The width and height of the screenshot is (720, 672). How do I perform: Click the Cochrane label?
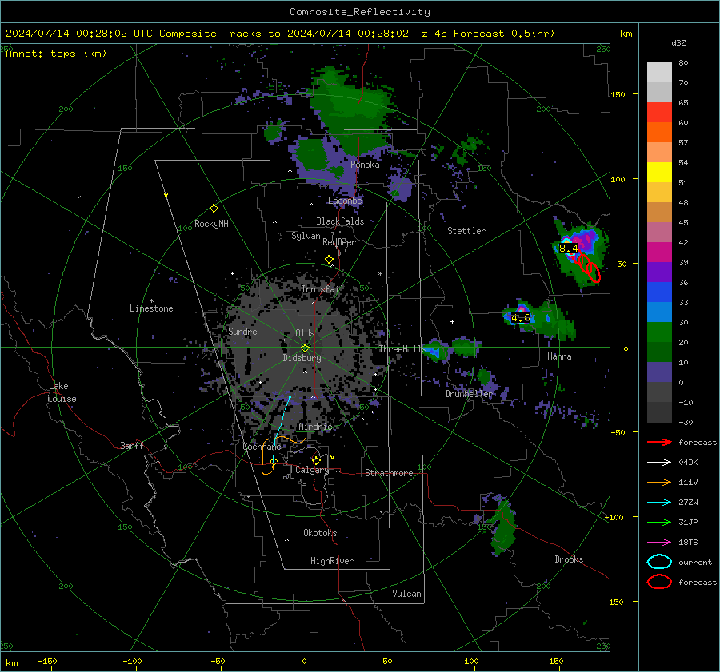point(262,447)
